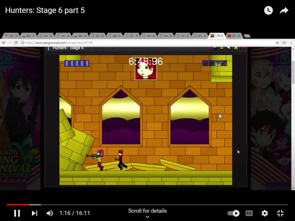Click the 1:16 / 16:11 time display
The width and height of the screenshot is (295, 221).
[75, 213]
